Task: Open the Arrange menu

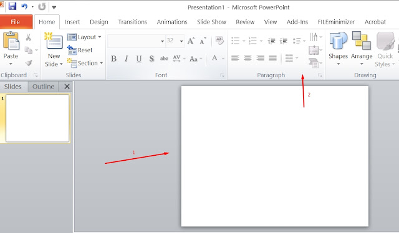Action: point(362,49)
